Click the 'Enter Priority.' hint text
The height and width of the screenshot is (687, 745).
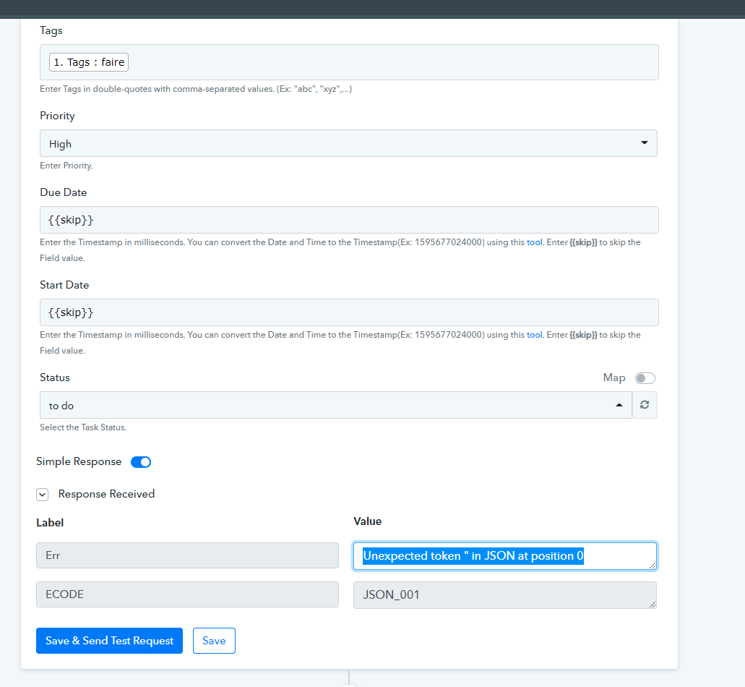[x=66, y=166]
